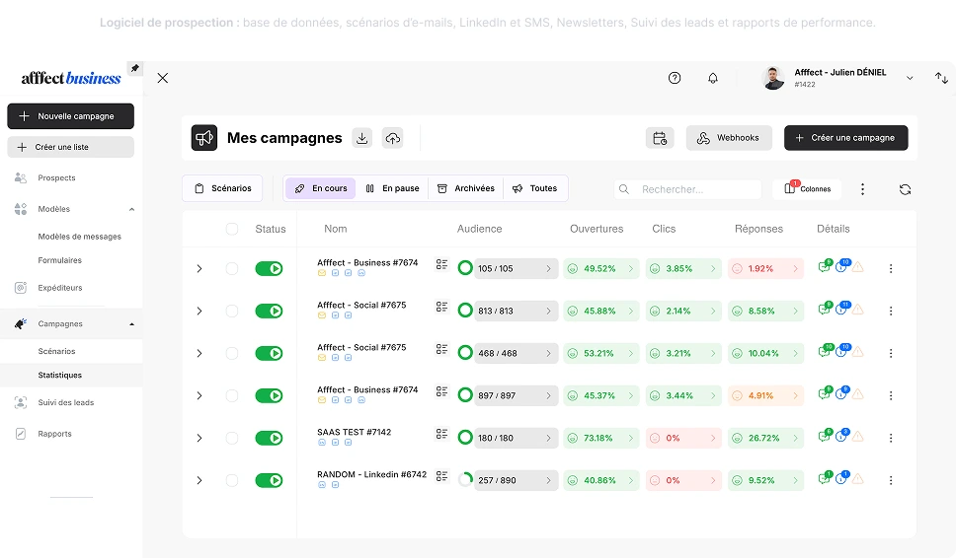Toggle status switch for RANDOM - Linkedin #6742
This screenshot has width=956, height=558.
coord(269,481)
